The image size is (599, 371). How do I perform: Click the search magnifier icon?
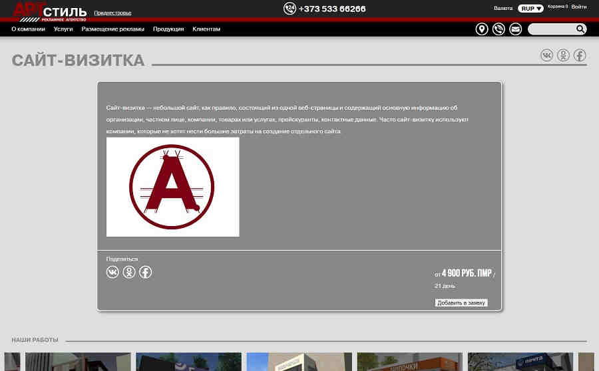coord(580,29)
